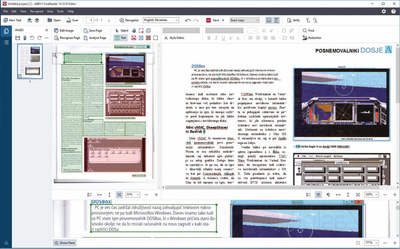The height and width of the screenshot is (249, 400).
Task: Click the stacked layers icon left of Open
Action: click(x=37, y=20)
